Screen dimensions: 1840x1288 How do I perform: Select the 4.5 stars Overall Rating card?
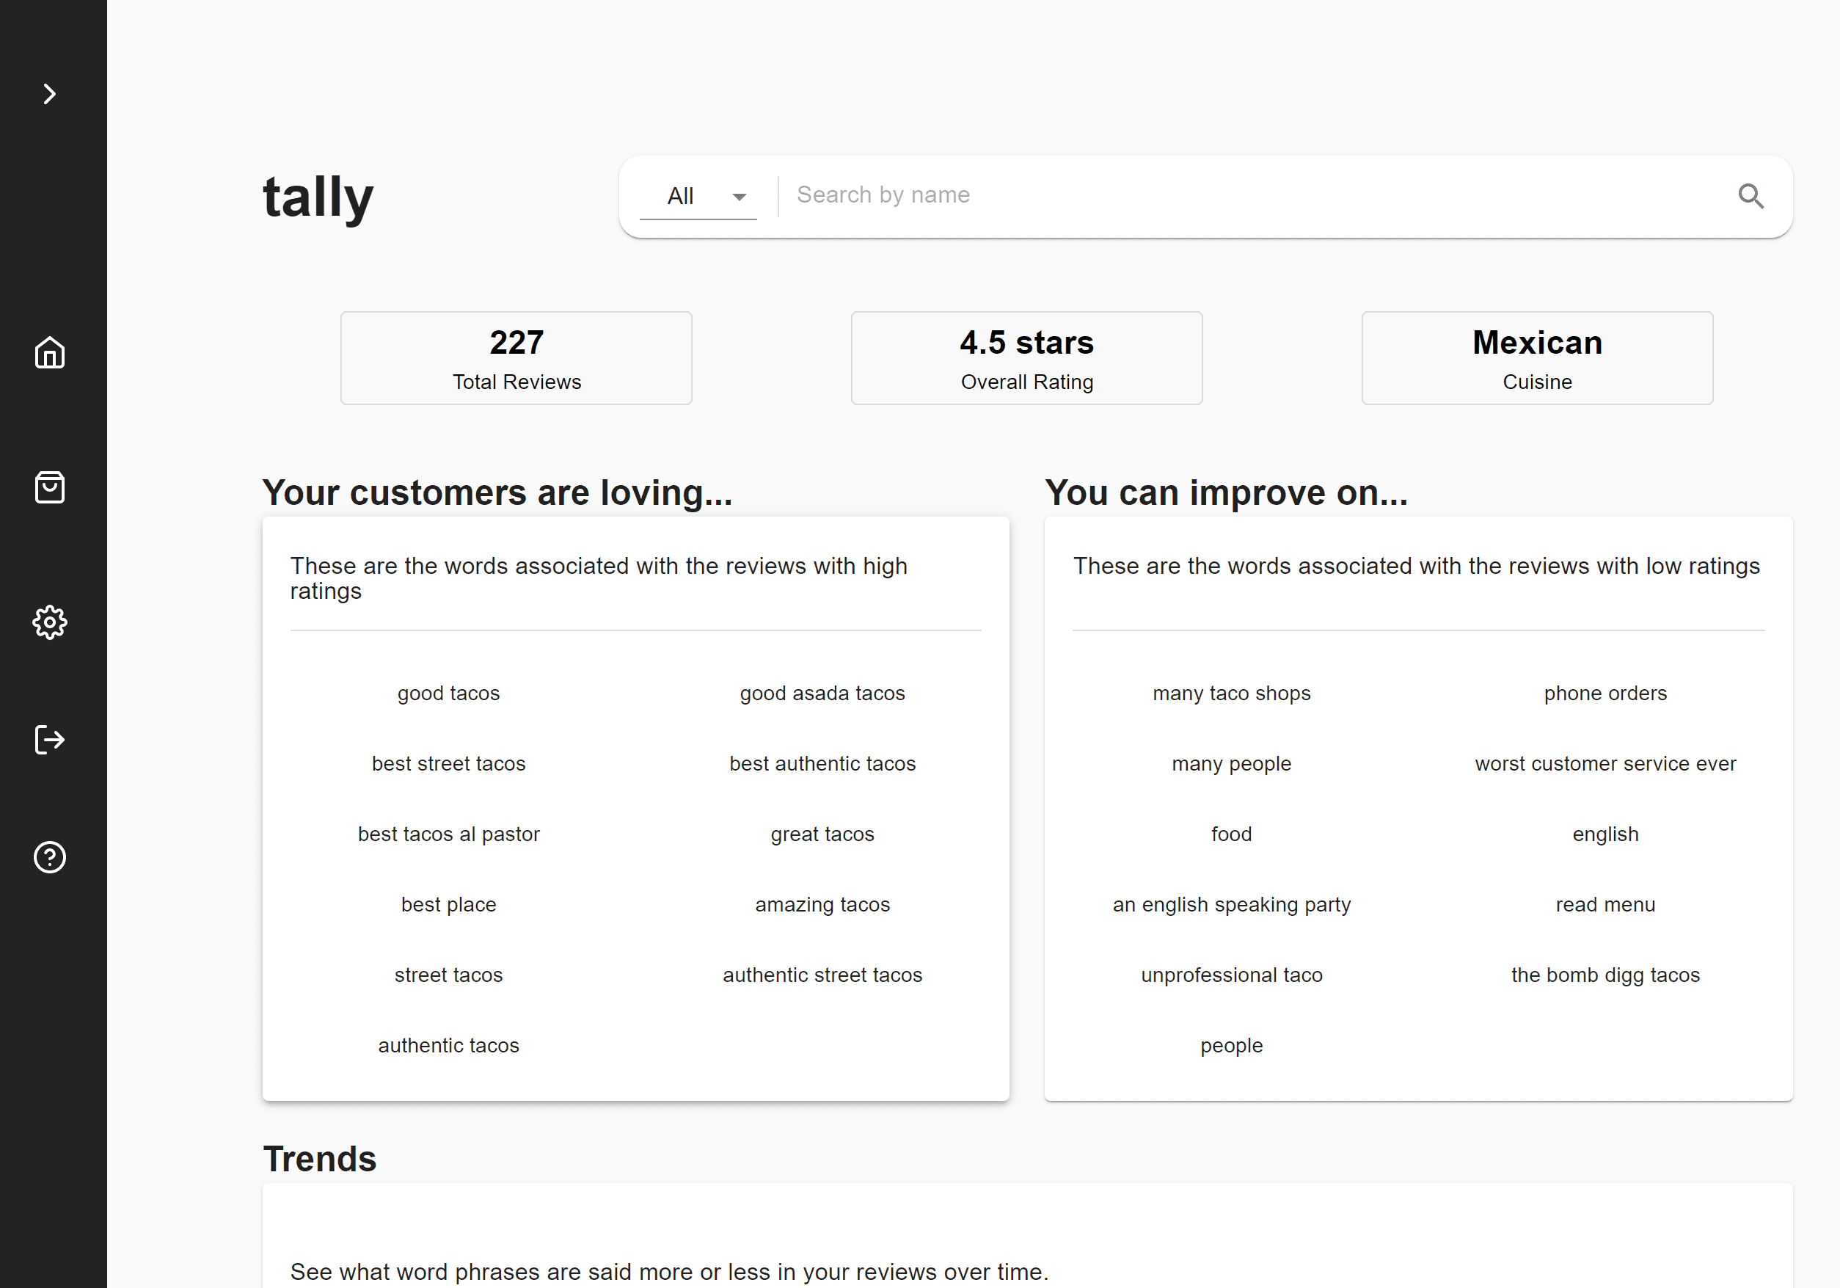(x=1026, y=358)
